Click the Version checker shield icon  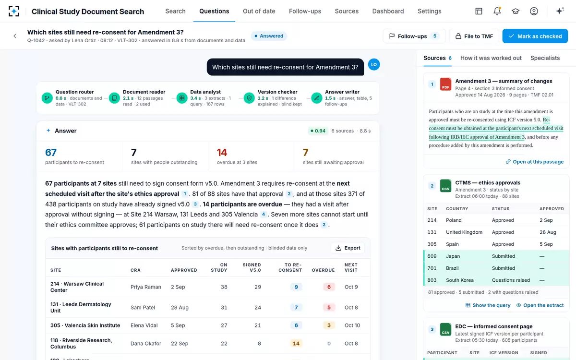(249, 98)
